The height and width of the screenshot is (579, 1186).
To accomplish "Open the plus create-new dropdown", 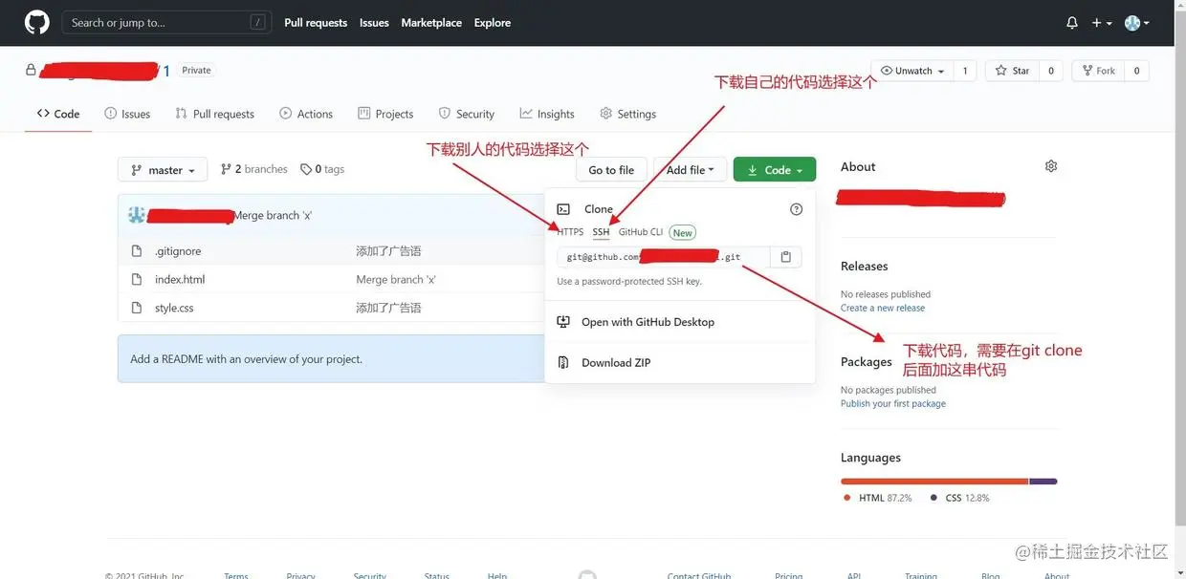I will pos(1102,23).
